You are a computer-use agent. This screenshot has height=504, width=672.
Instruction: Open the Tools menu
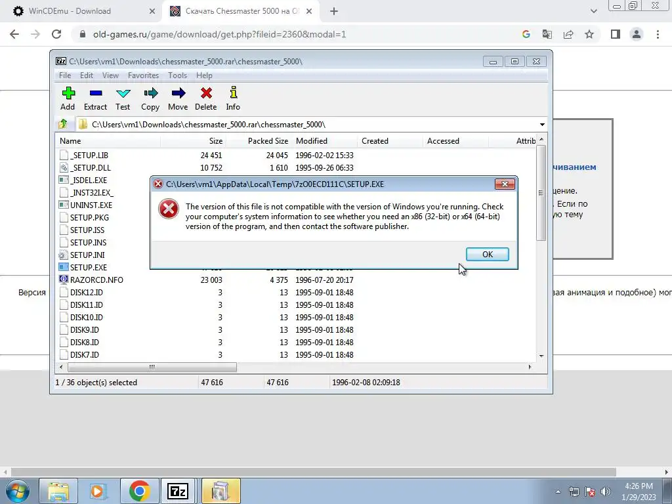tap(177, 75)
